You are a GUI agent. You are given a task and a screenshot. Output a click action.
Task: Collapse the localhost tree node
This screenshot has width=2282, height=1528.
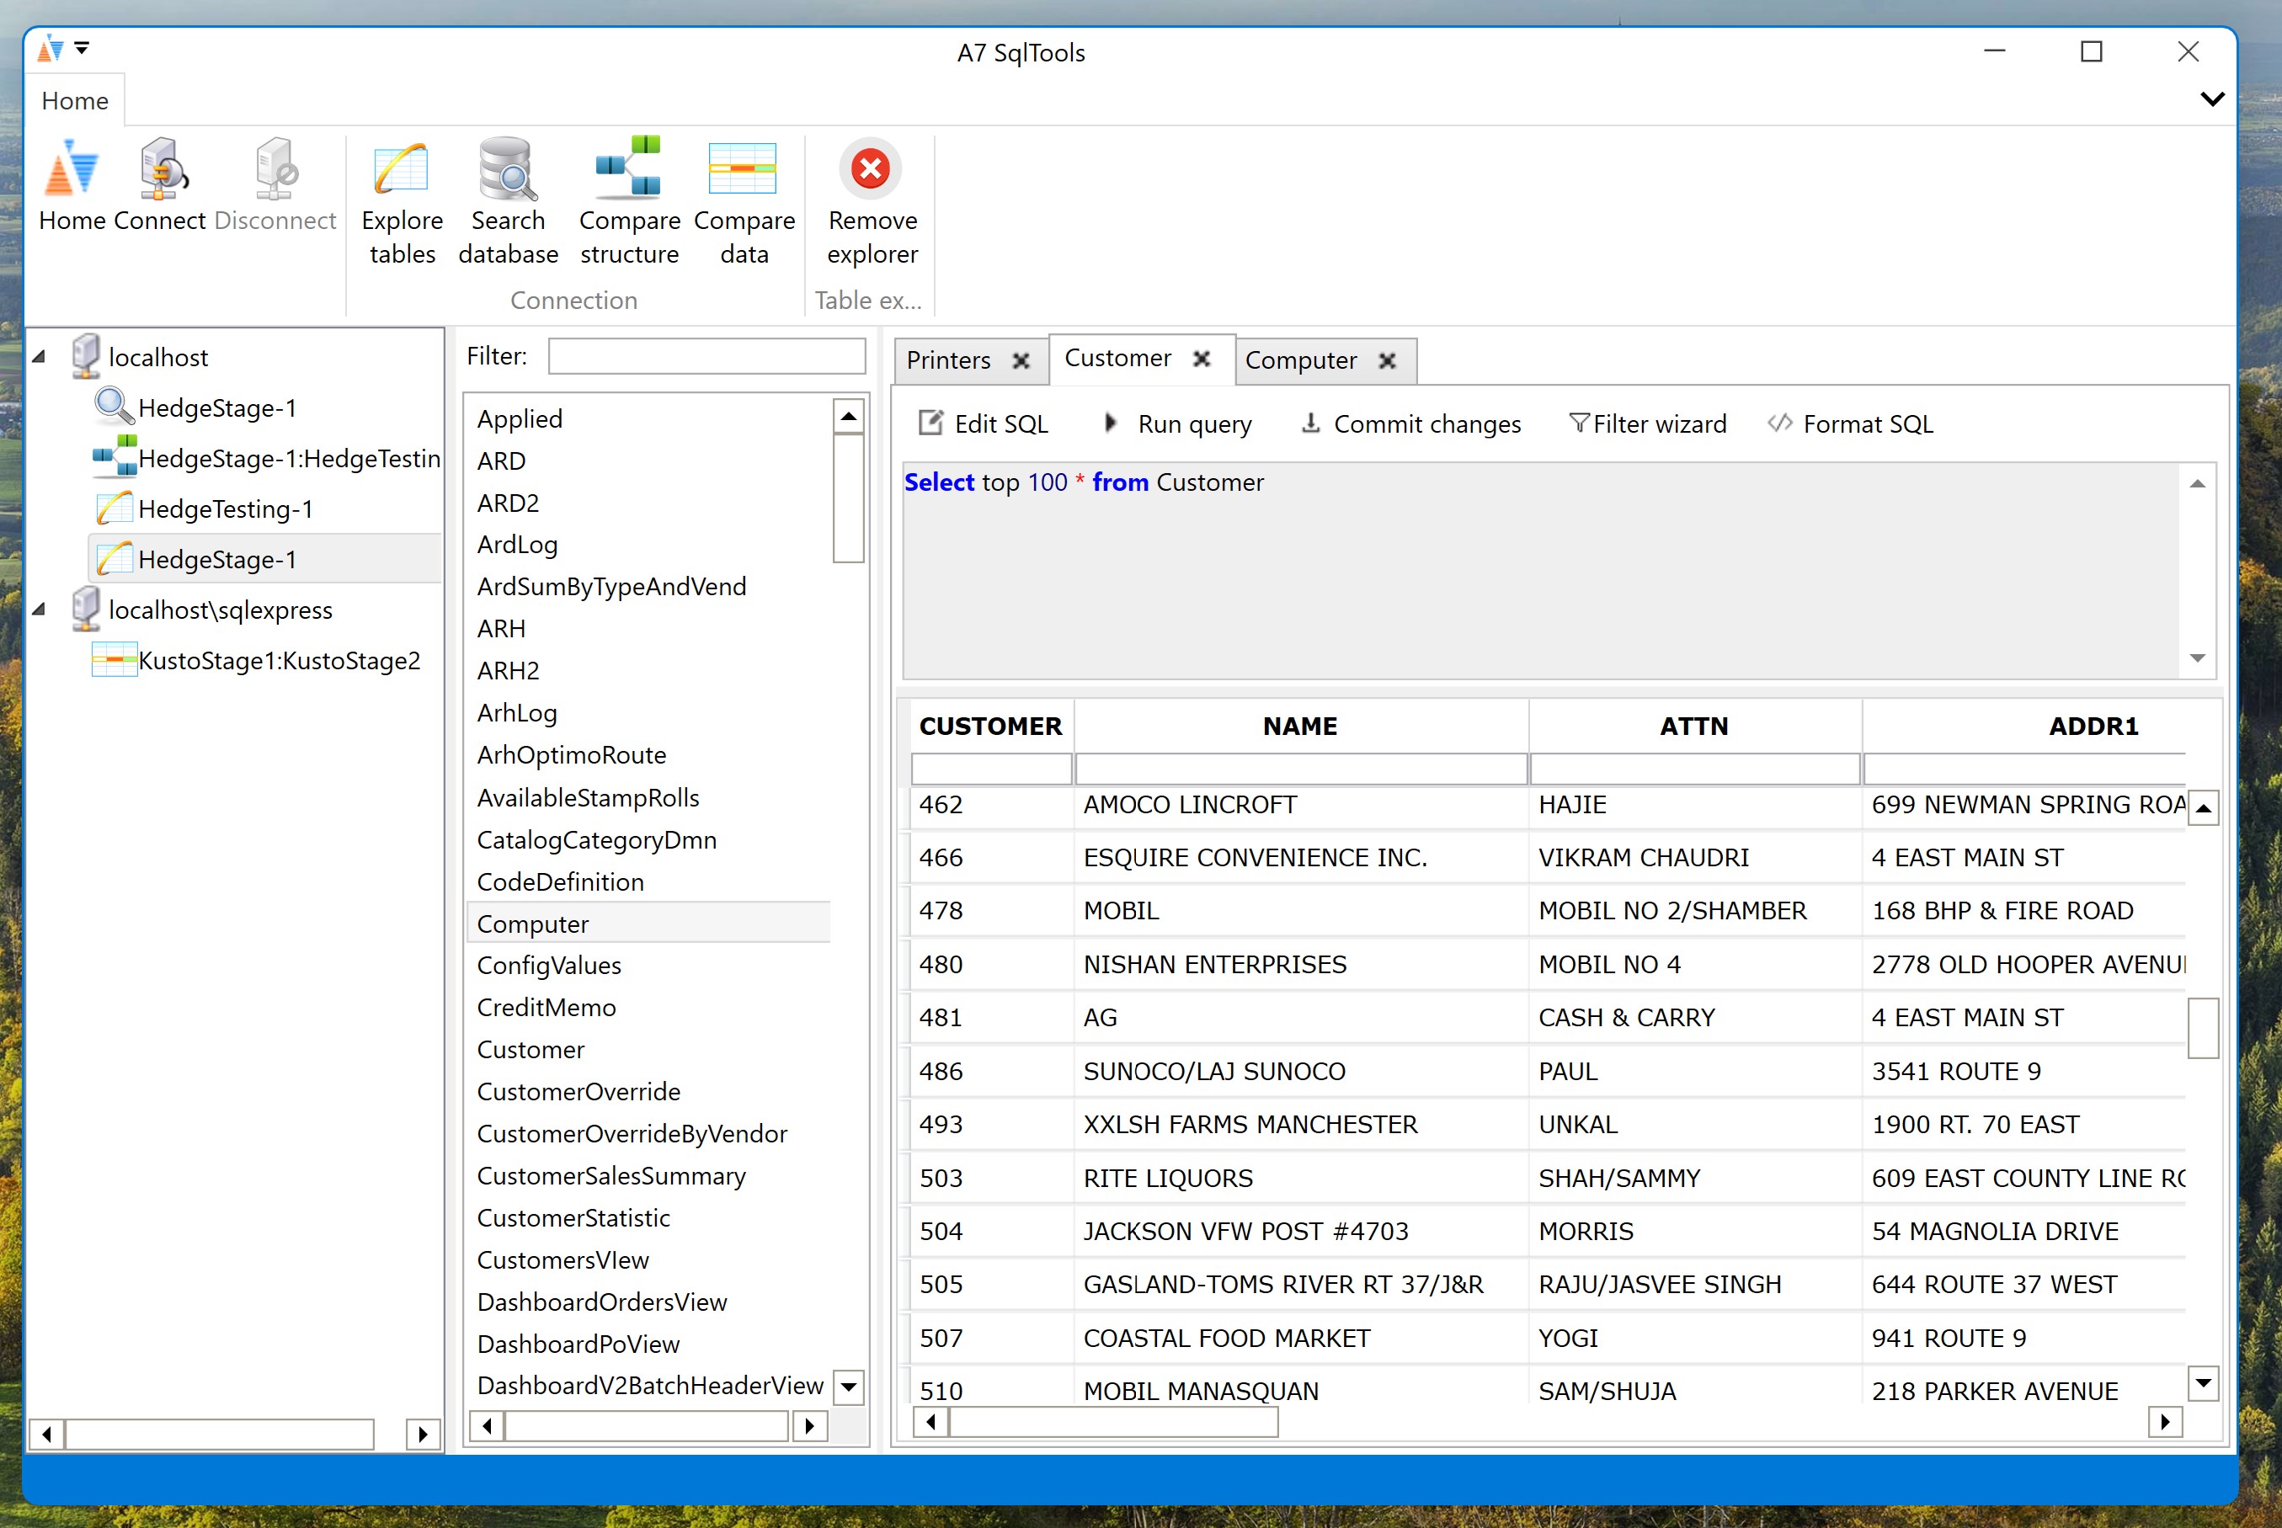(39, 357)
